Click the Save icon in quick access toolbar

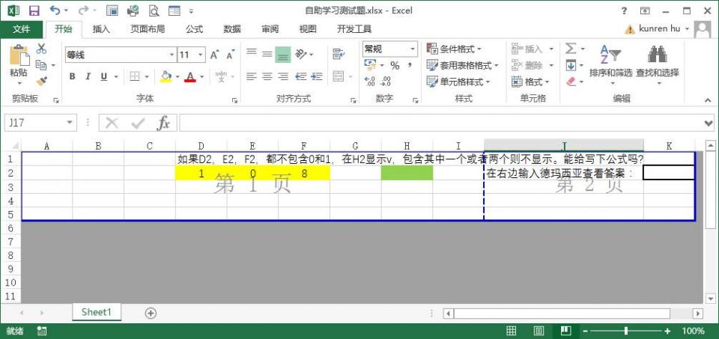[x=34, y=10]
